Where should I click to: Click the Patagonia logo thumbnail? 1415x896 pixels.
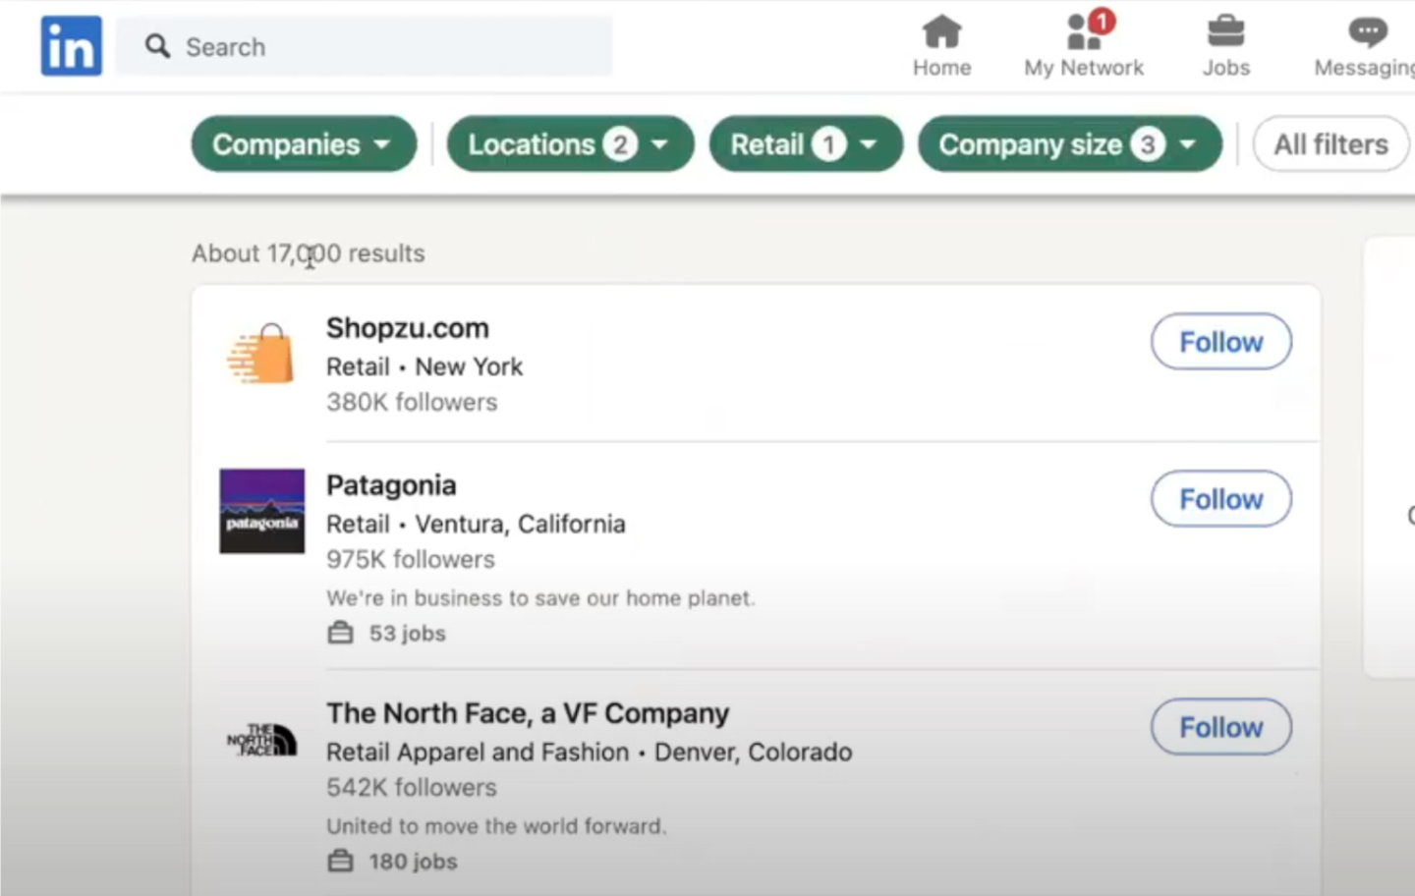(x=261, y=511)
